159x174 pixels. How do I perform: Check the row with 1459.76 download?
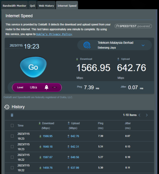pos(12,168)
